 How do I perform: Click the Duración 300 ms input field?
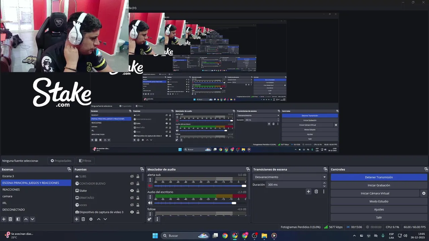(294, 185)
